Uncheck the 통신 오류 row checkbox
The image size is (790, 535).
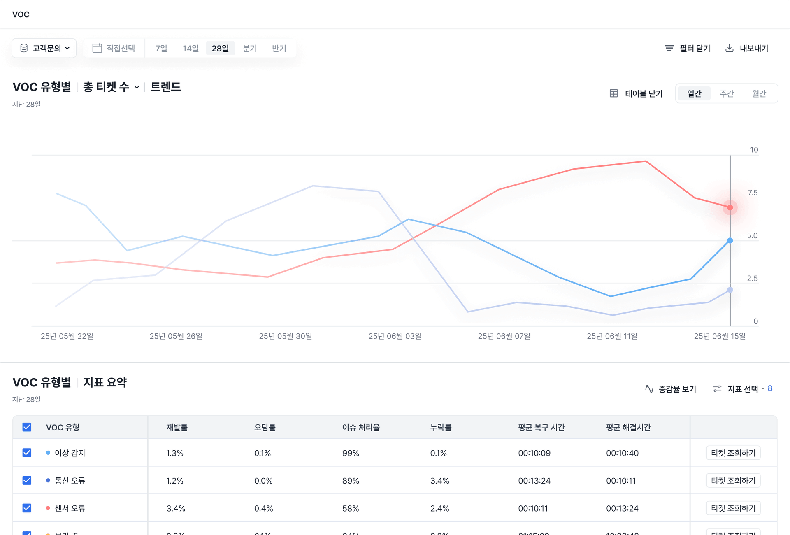point(27,480)
